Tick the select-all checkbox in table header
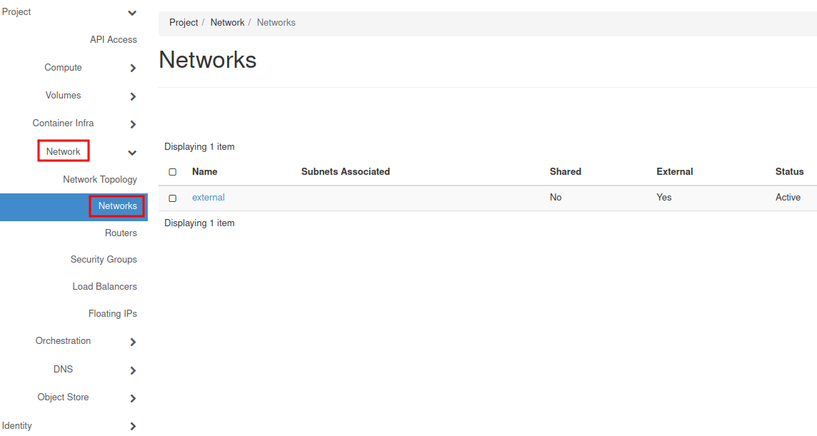817x436 pixels. point(172,172)
